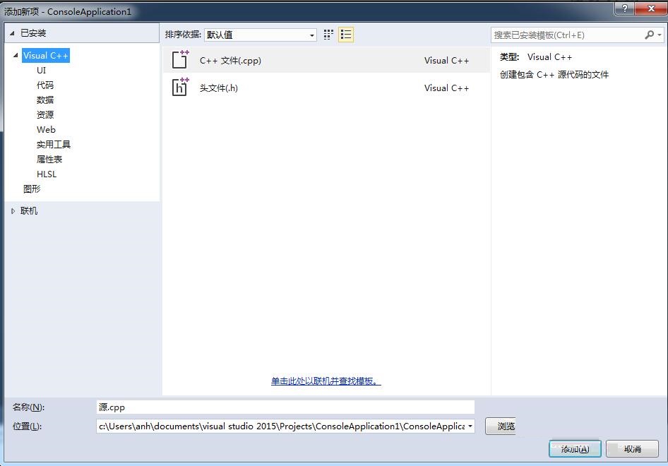This screenshot has width=668, height=466.
Task: Open search options dropdown arrow
Action: 660,35
